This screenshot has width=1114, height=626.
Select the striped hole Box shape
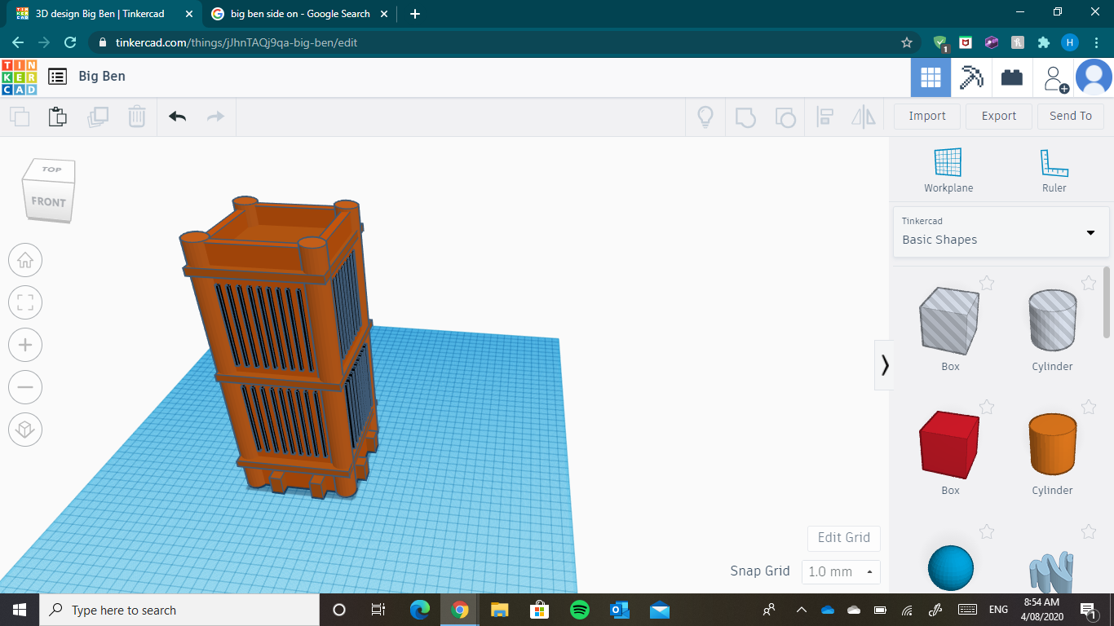click(949, 320)
